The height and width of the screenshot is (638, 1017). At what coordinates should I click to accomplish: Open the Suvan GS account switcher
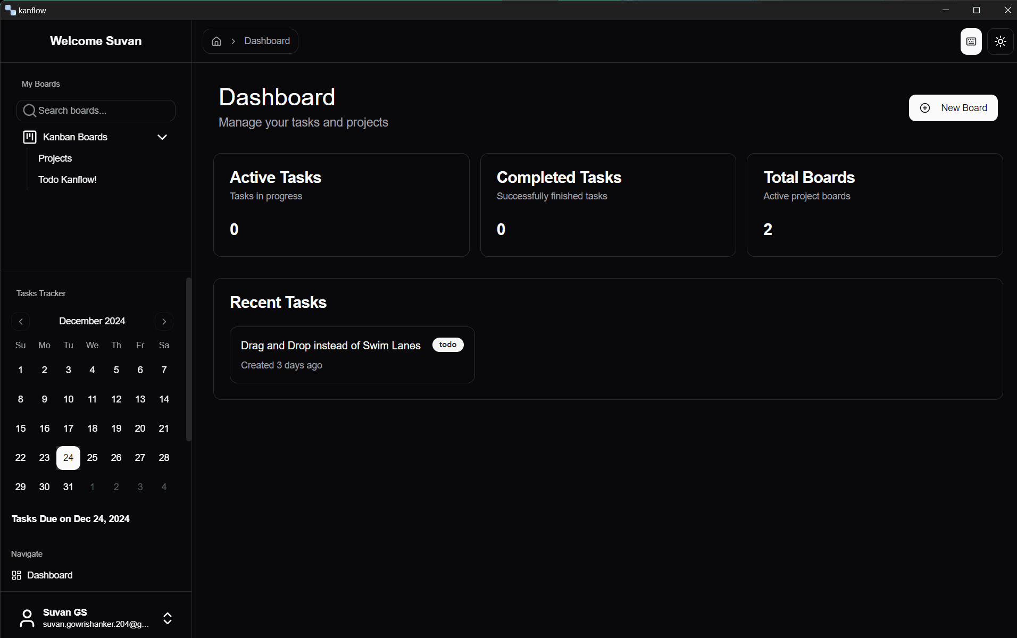[167, 618]
